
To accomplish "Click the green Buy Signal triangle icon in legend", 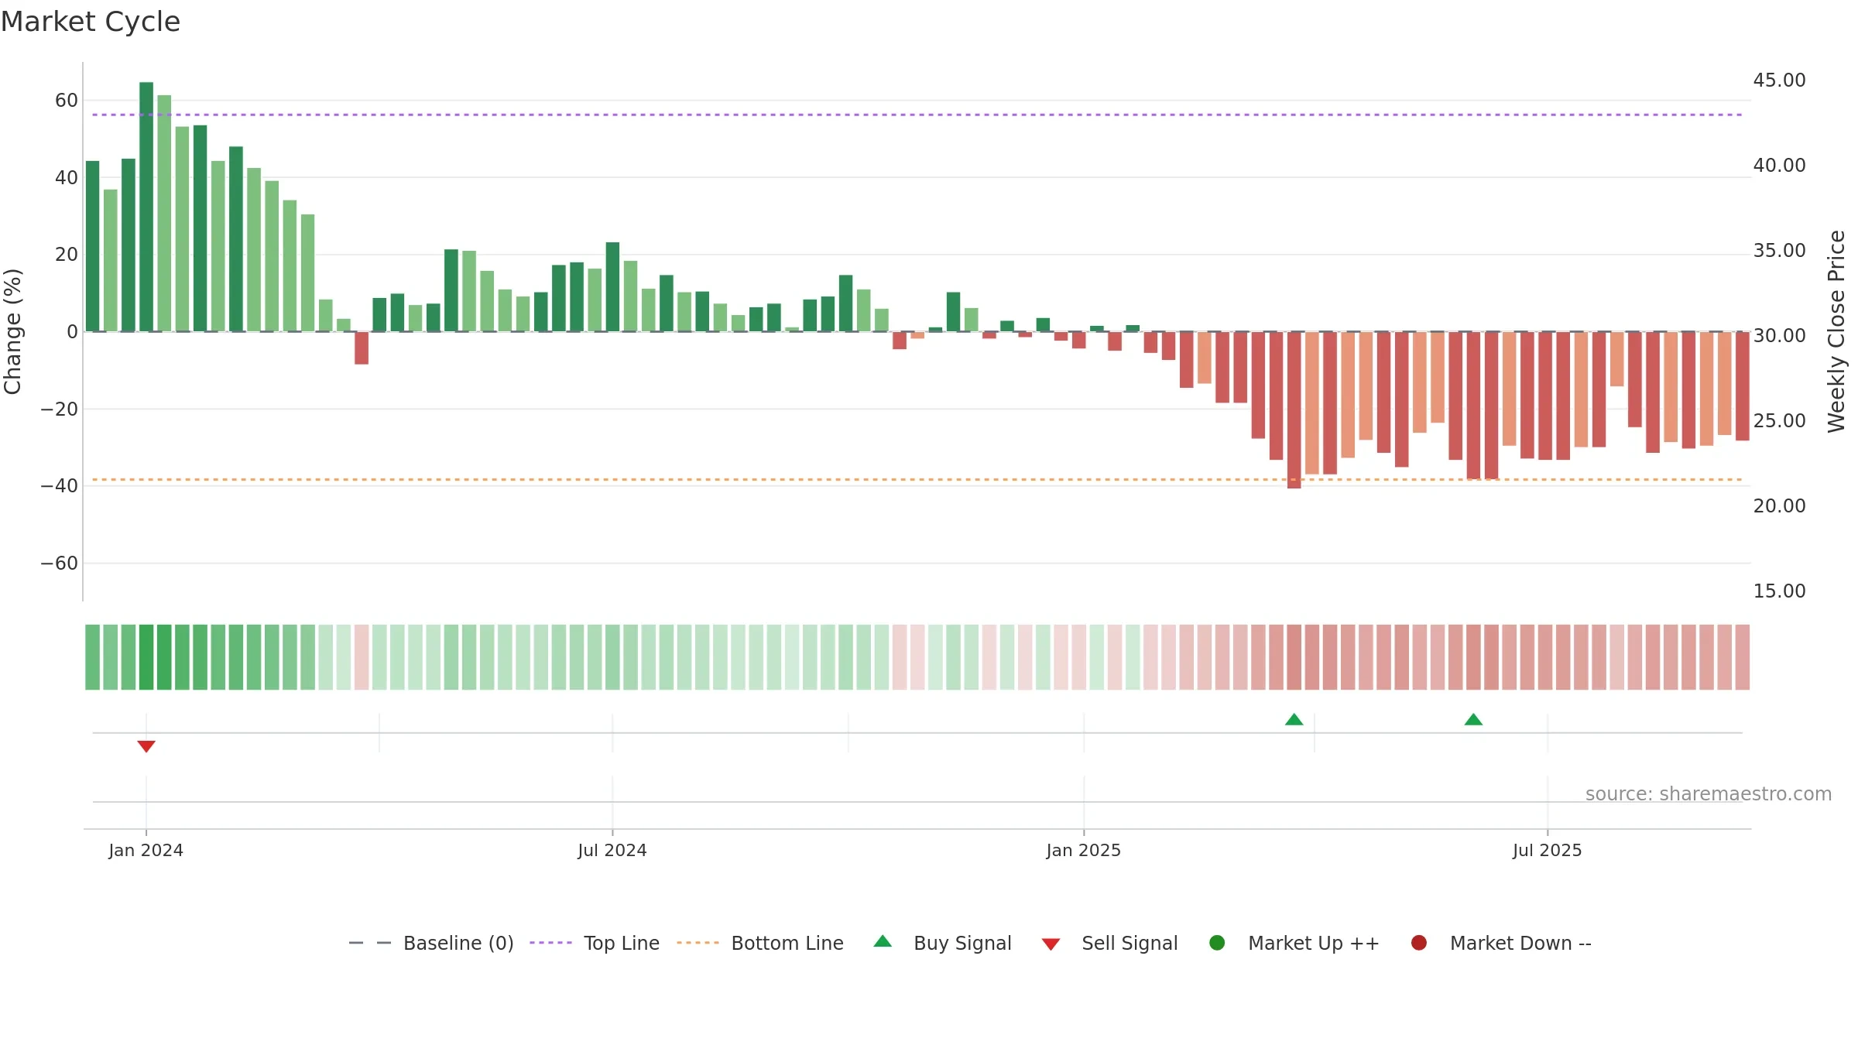I will (883, 941).
